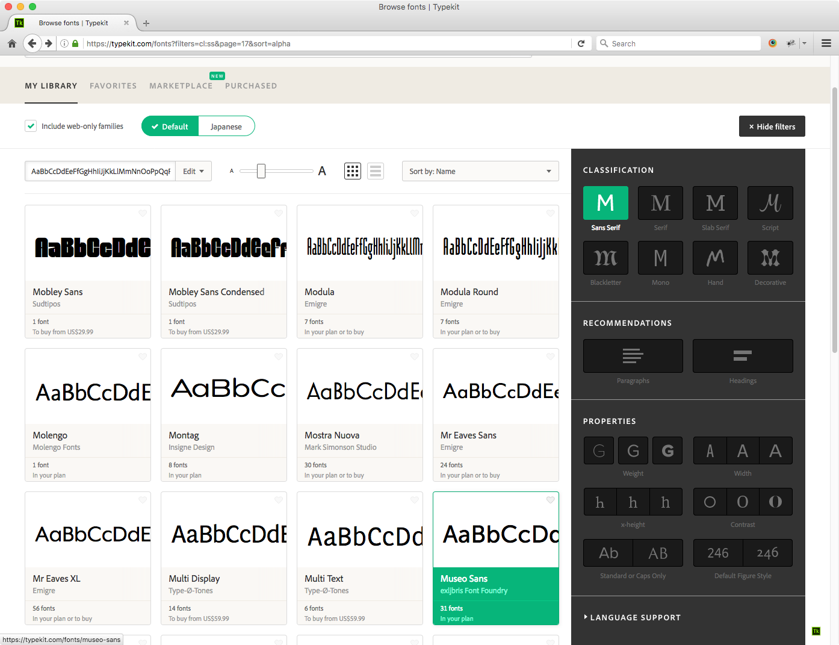Select the Serif classification filter
The height and width of the screenshot is (645, 839).
tap(660, 203)
